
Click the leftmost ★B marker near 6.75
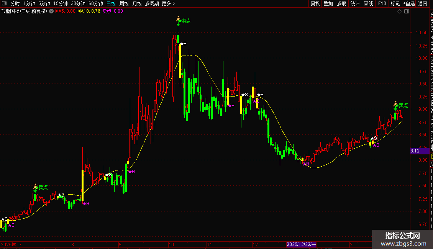click(x=11, y=225)
